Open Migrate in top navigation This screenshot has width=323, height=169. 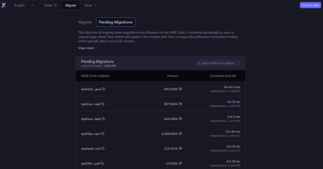tap(71, 5)
